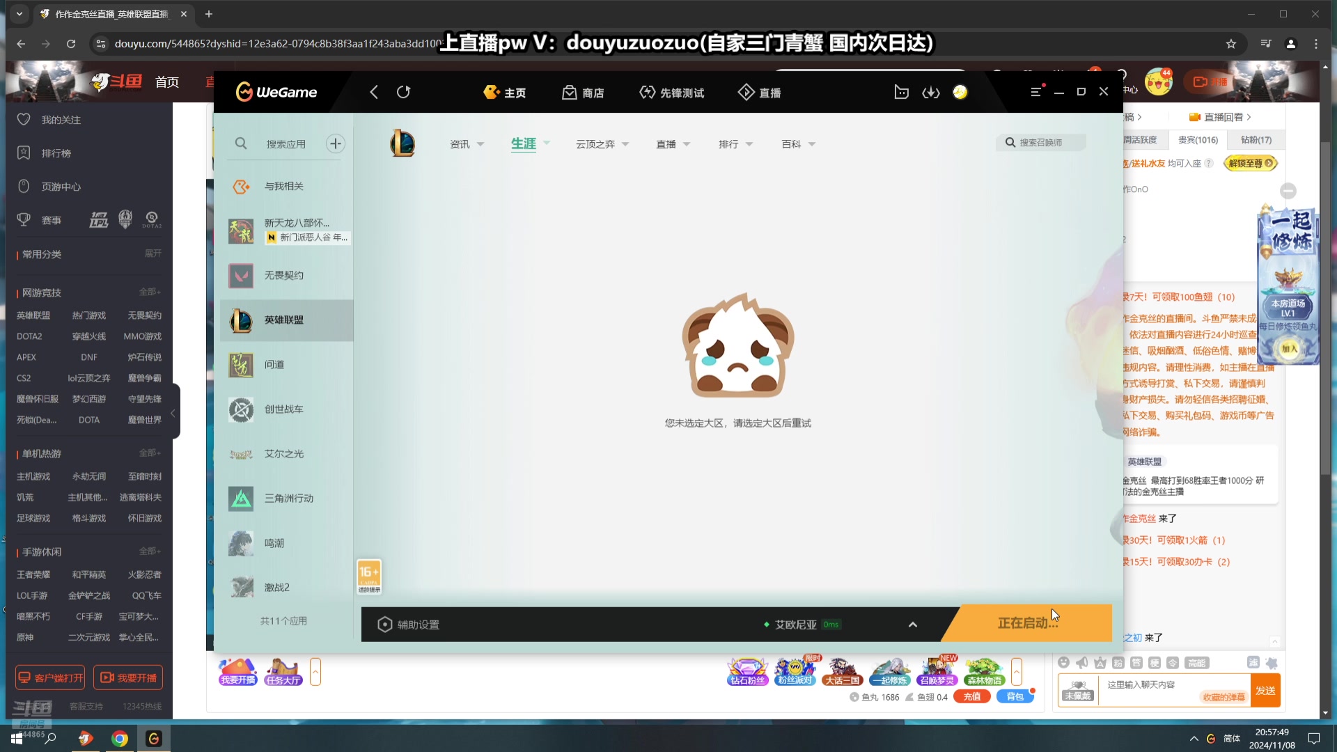
Task: Click the 充值 recharge button
Action: click(972, 697)
